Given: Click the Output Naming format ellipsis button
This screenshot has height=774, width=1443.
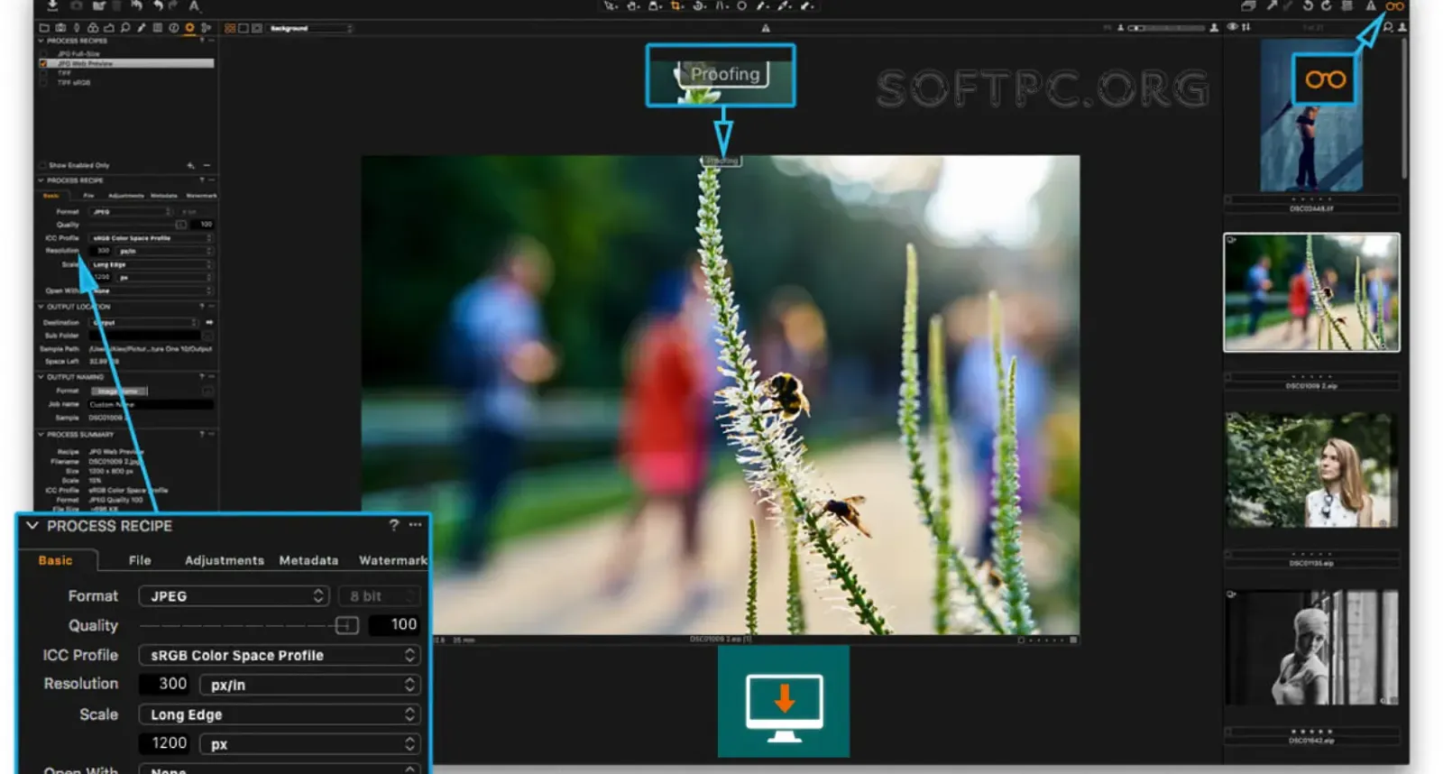Looking at the screenshot, I should [207, 391].
